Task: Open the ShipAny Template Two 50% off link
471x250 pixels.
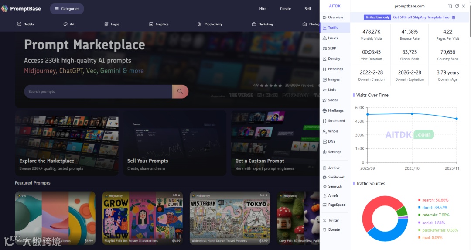Action: point(421,17)
